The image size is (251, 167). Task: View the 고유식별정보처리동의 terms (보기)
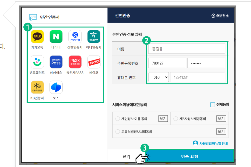click(221, 132)
